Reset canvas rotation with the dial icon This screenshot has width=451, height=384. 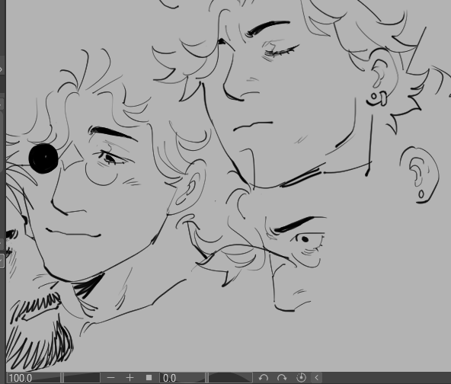(301, 378)
